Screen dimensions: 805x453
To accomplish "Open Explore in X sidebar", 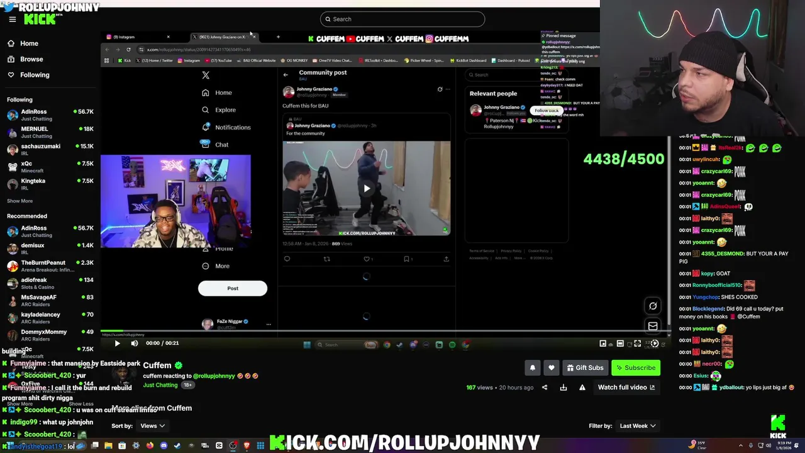I will [x=219, y=110].
